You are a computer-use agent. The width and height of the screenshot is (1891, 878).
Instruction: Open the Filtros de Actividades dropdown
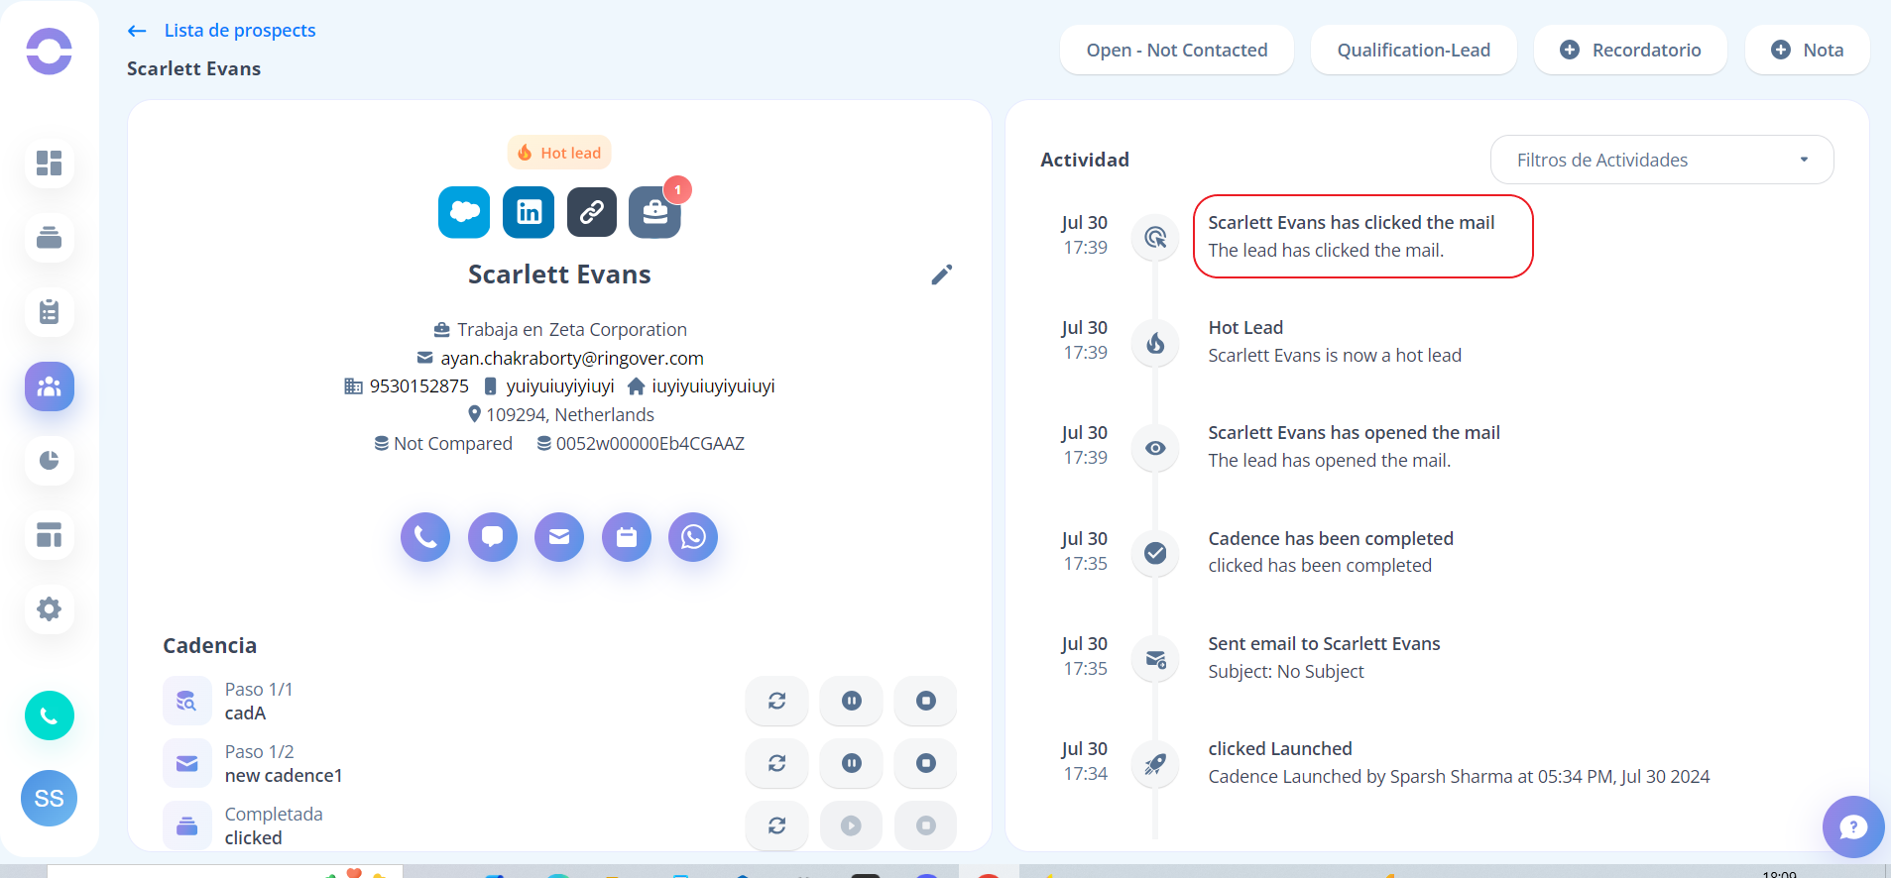point(1662,160)
